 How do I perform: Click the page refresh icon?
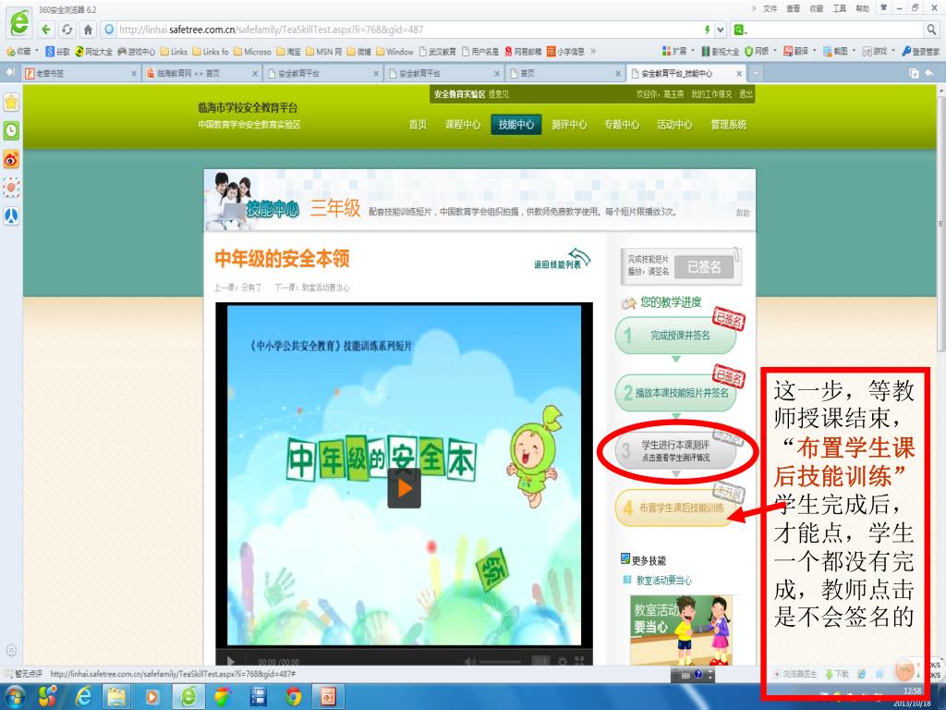67,29
